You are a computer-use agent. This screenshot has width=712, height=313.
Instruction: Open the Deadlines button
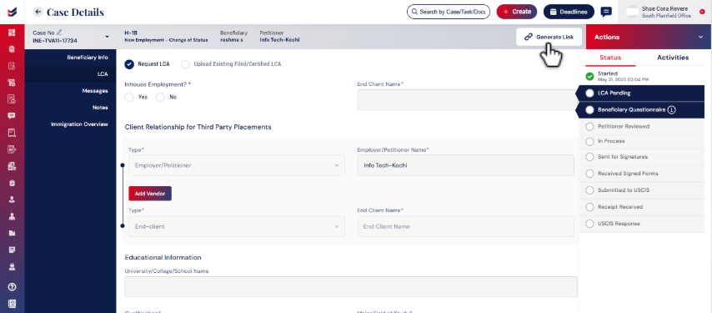569,12
